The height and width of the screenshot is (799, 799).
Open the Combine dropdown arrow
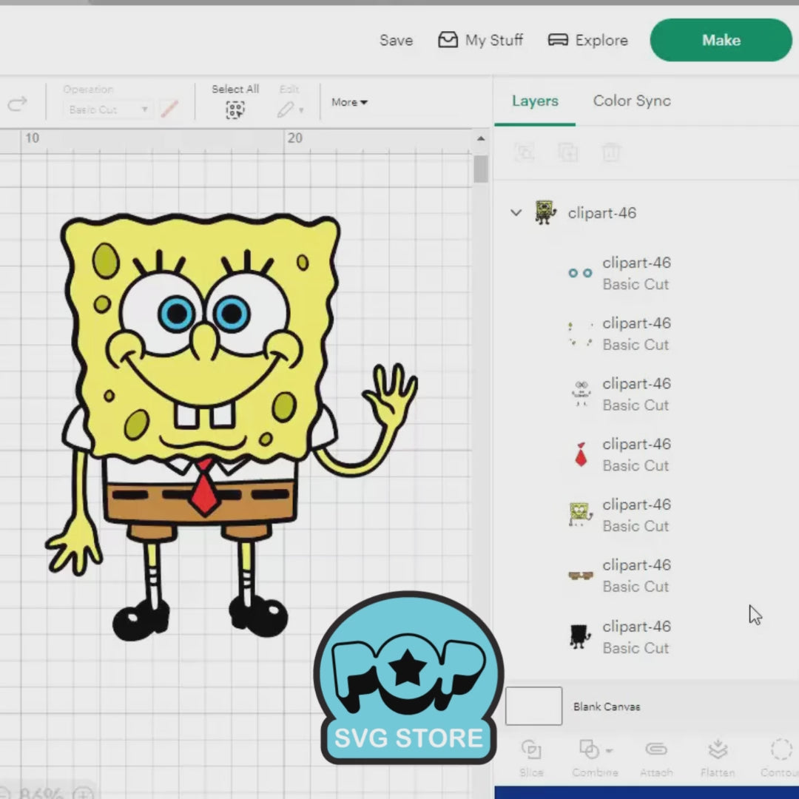(610, 750)
